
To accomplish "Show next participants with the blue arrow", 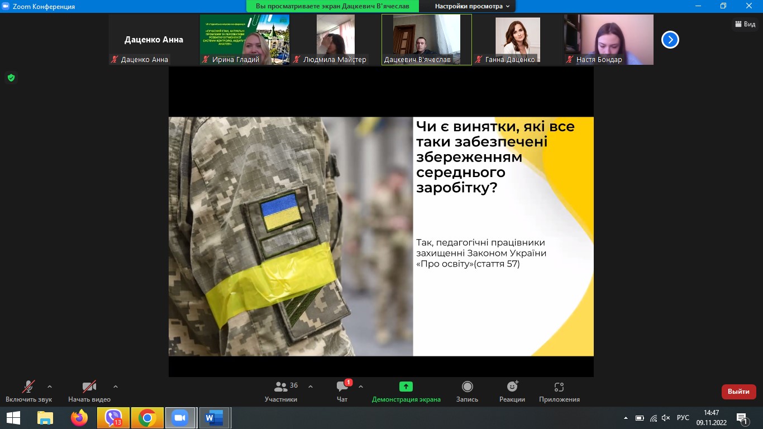I will coord(670,40).
